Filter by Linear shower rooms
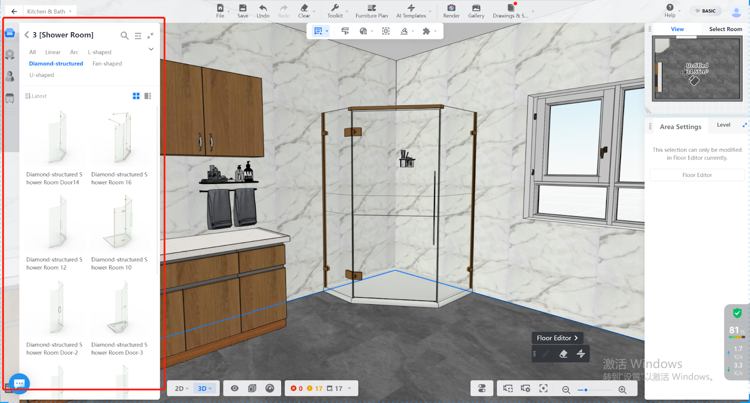 point(53,52)
